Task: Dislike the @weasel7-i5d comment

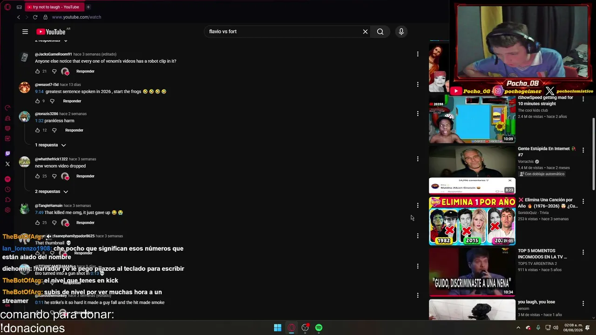Action: tap(52, 101)
